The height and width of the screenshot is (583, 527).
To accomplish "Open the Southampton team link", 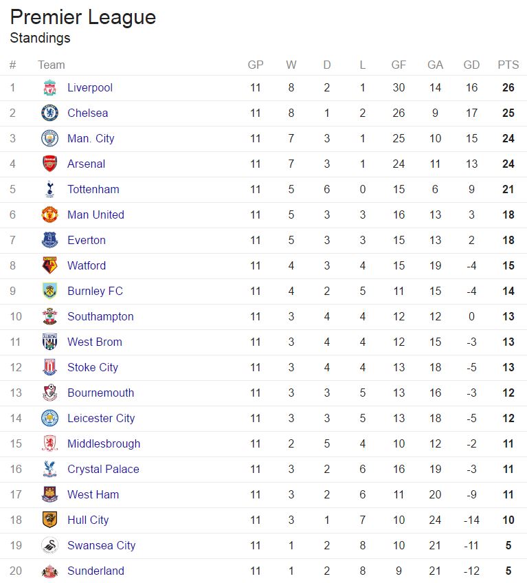I will [100, 317].
